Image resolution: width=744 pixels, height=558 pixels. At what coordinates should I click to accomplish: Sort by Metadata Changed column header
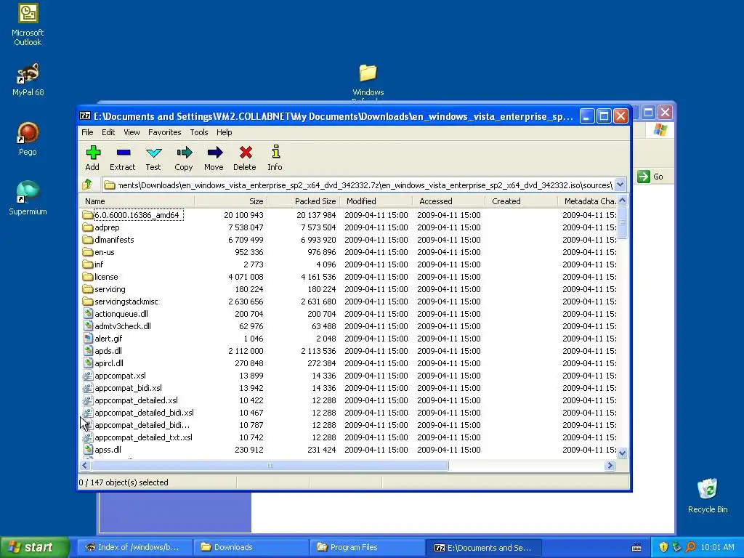(x=587, y=201)
